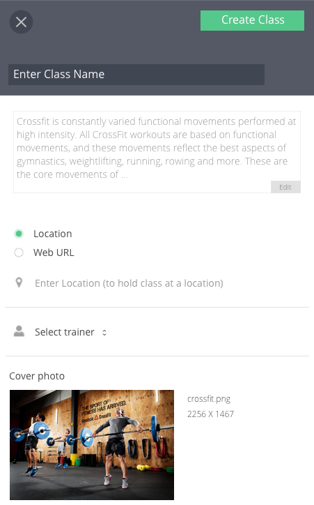314x505 pixels.
Task: Click the X icon in header
Action: [21, 22]
